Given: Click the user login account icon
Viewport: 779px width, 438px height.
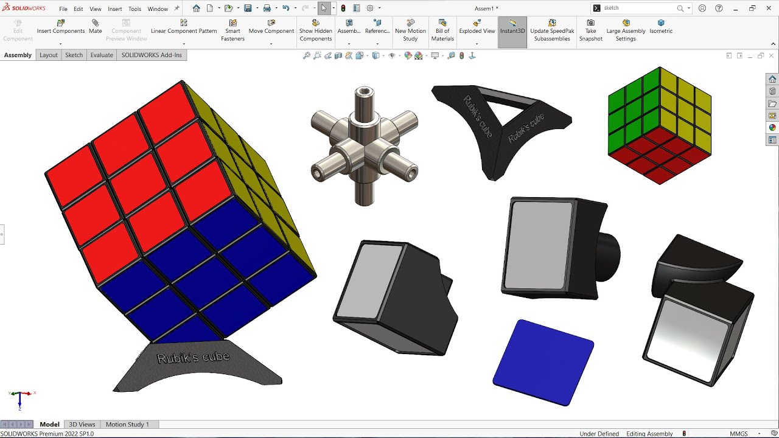Looking at the screenshot, I should click(x=703, y=9).
